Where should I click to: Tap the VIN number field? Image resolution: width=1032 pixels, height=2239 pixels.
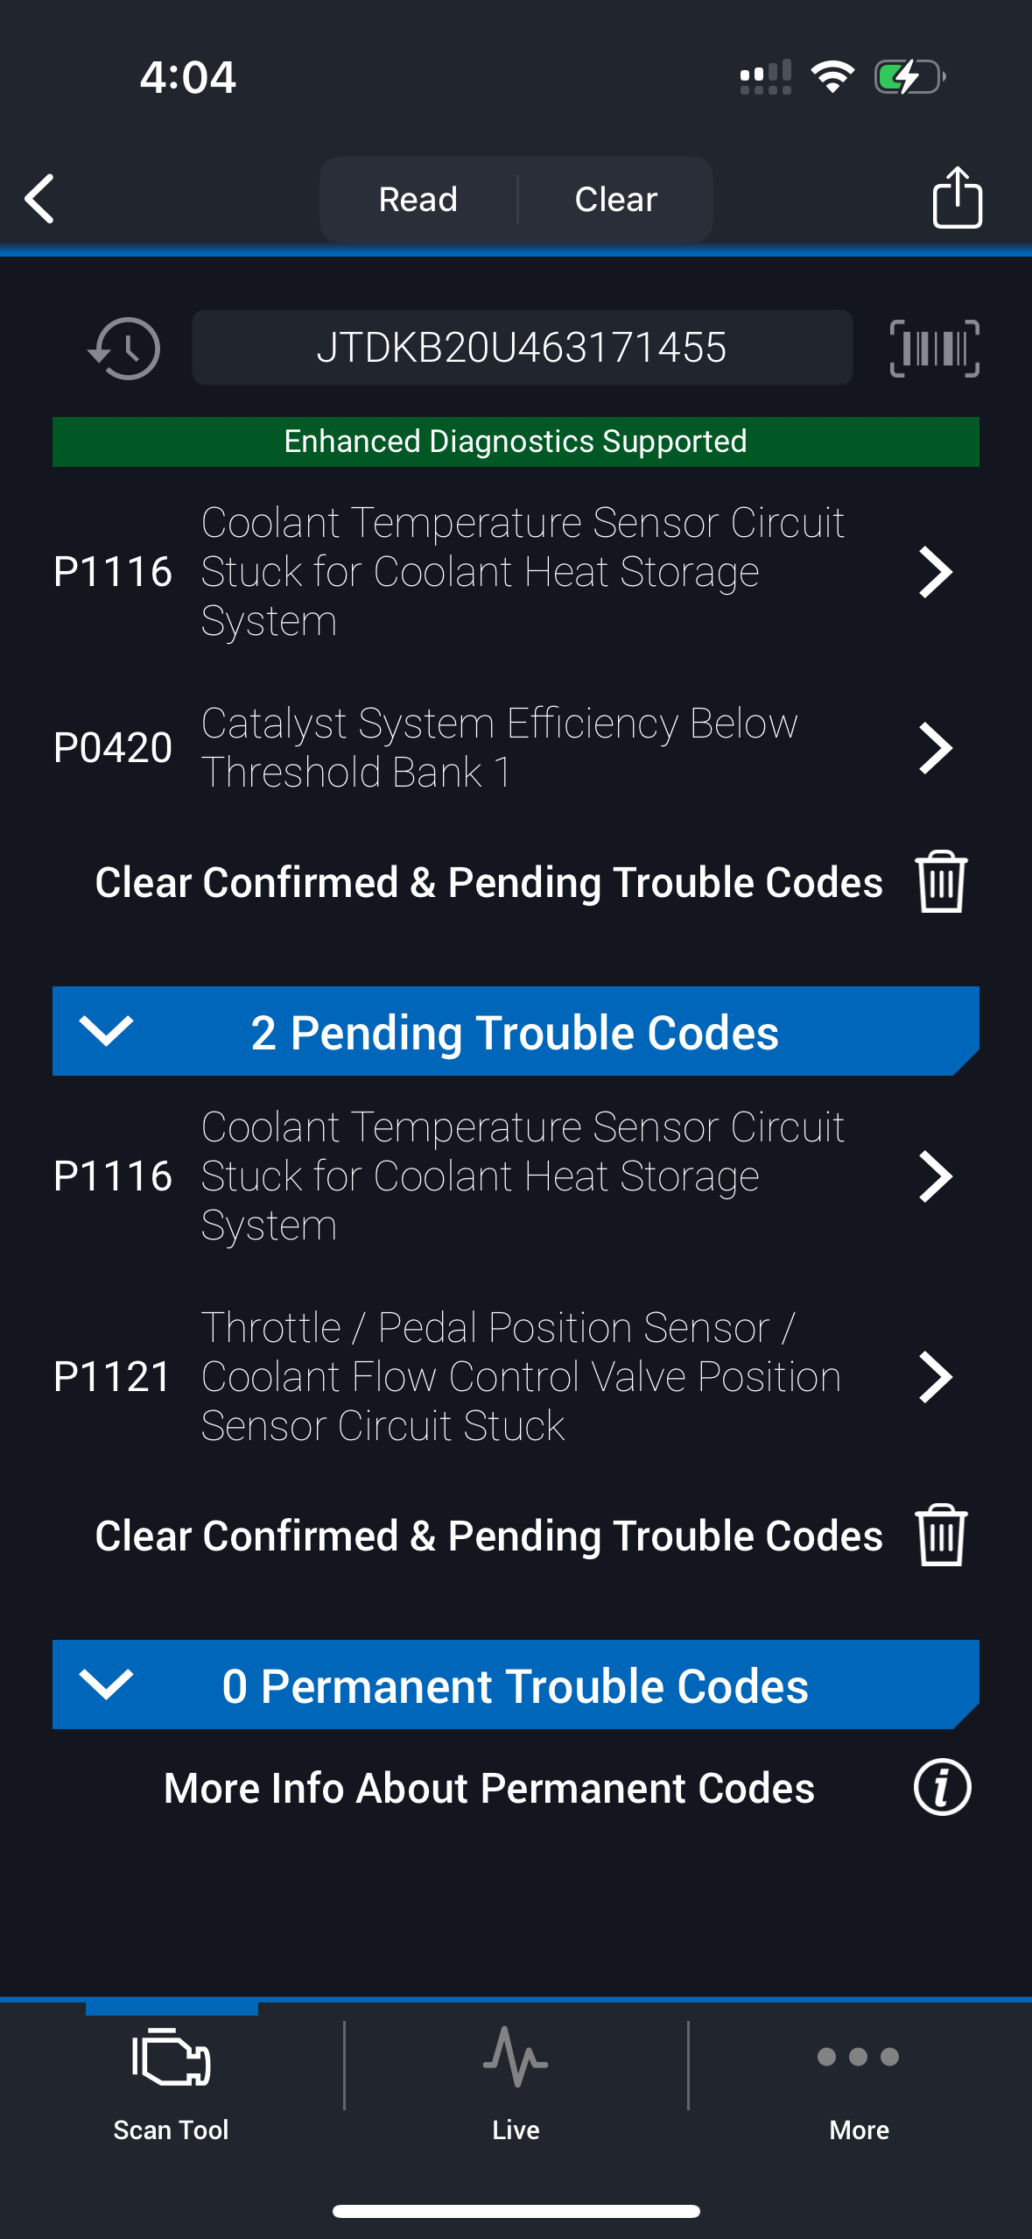[x=522, y=348]
